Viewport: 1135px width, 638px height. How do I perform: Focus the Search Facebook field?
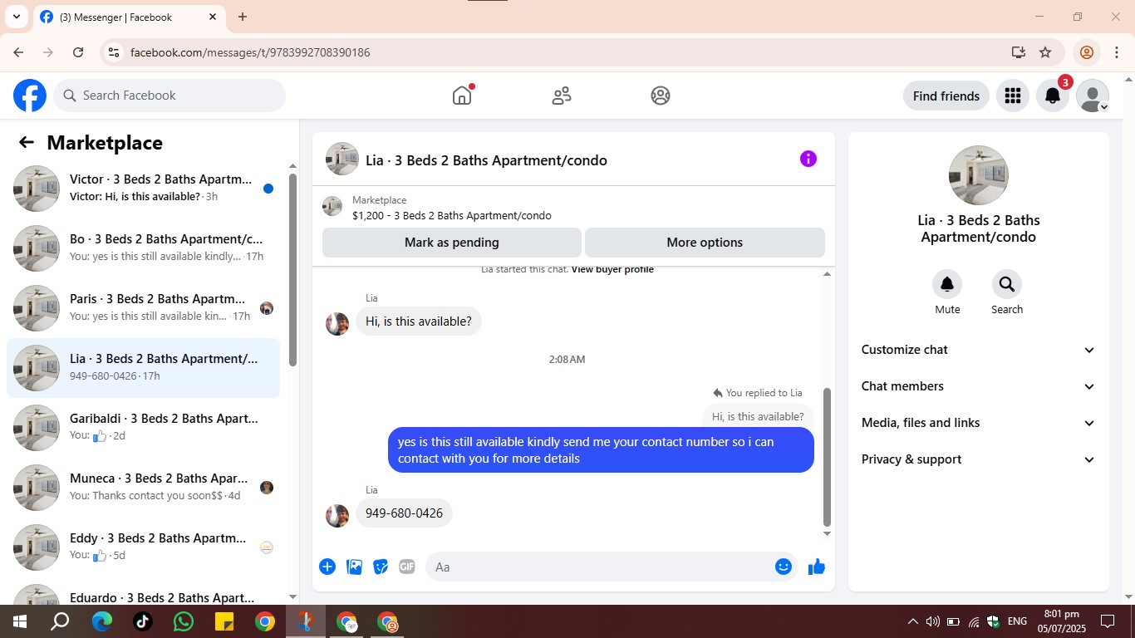click(x=170, y=96)
